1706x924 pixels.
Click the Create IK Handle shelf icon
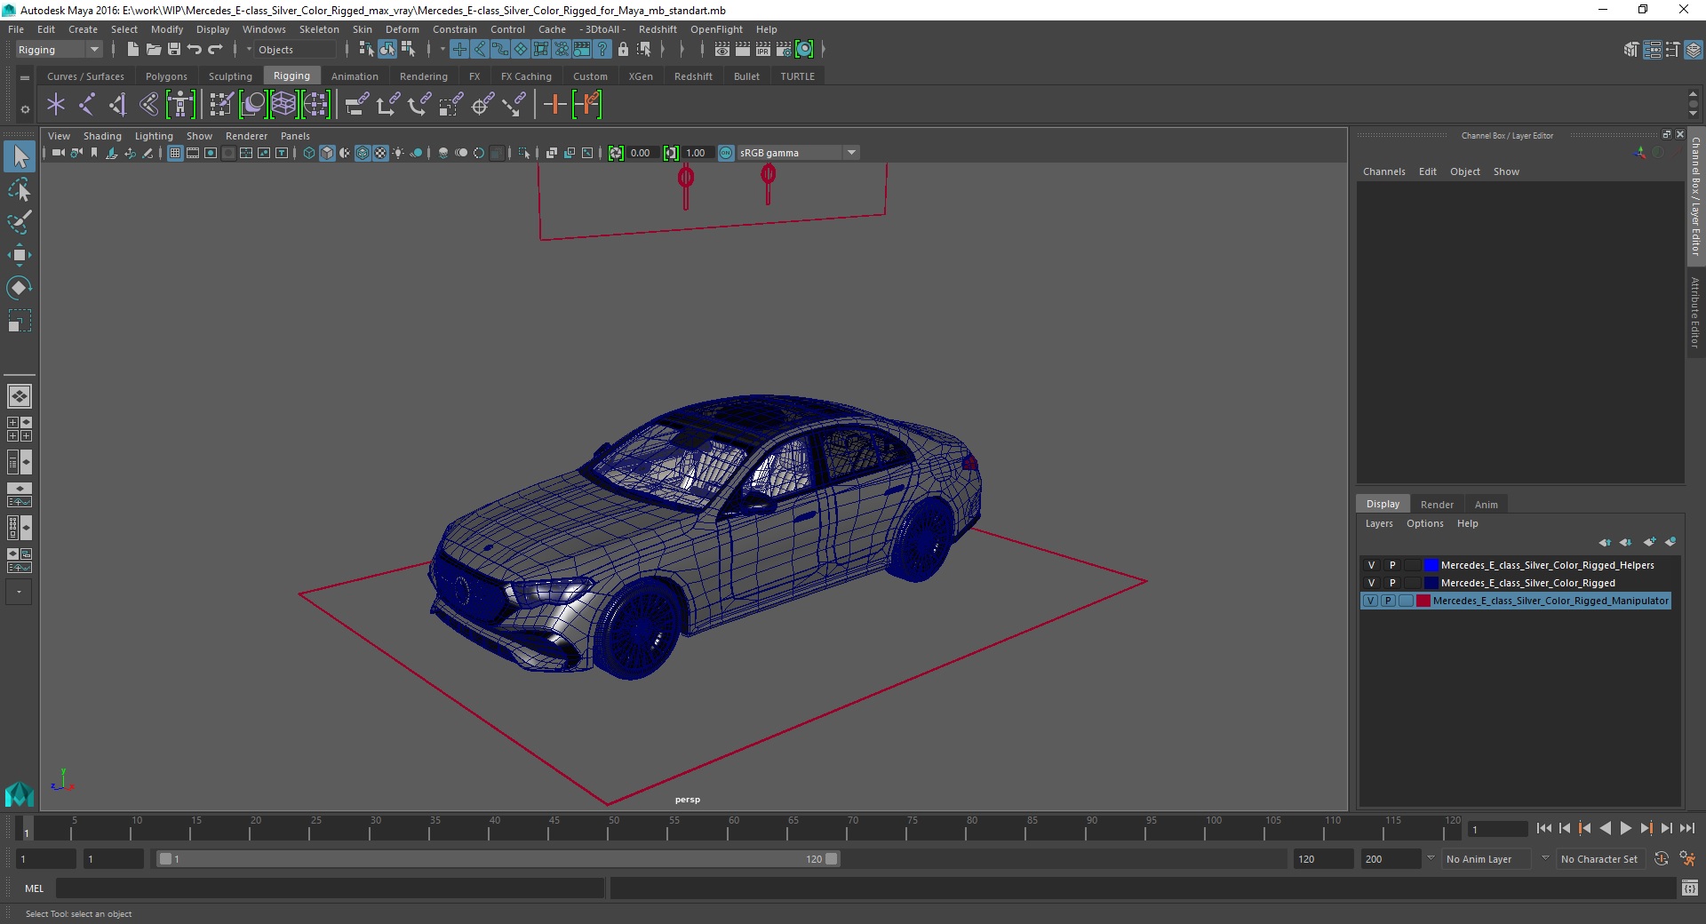click(118, 105)
